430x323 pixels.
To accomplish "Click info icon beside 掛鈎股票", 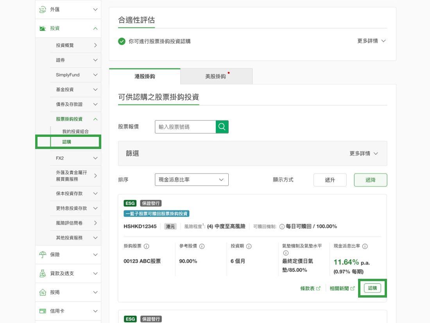I will point(147,246).
